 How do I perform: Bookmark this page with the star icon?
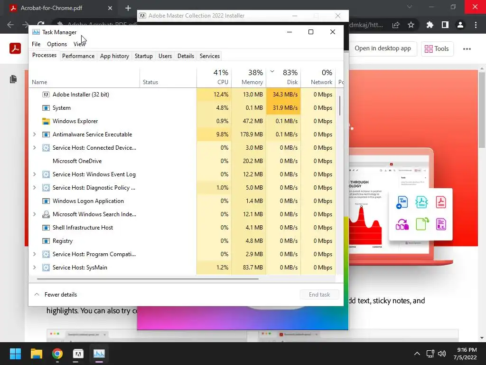(x=411, y=25)
